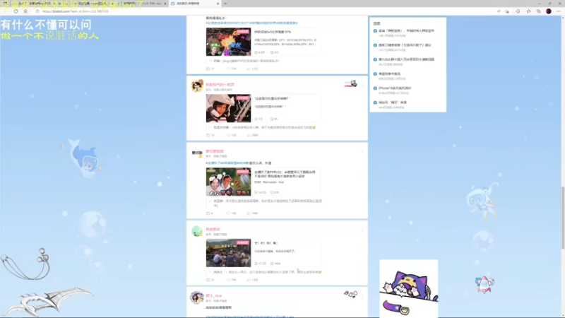This screenshot has width=565, height=318.
Task: Open browser settings ellipsis menu
Action: (x=559, y=11)
